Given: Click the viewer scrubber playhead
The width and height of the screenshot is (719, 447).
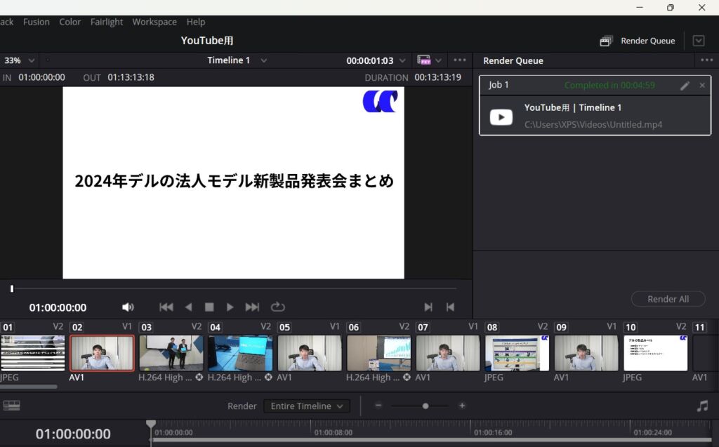Looking at the screenshot, I should 12,288.
